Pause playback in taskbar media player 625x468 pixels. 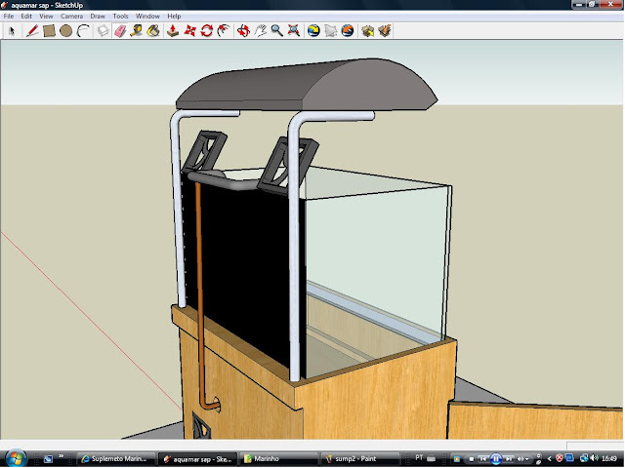[496, 459]
